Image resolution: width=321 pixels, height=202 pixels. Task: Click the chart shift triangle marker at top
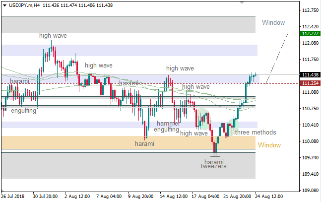[x=242, y=2]
